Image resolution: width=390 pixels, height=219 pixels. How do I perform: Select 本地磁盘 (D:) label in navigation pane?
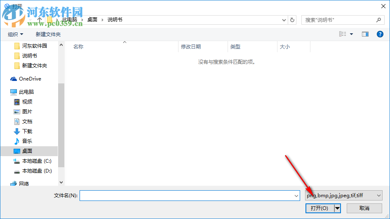pos(37,171)
